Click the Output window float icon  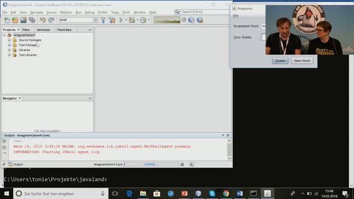(x=228, y=135)
